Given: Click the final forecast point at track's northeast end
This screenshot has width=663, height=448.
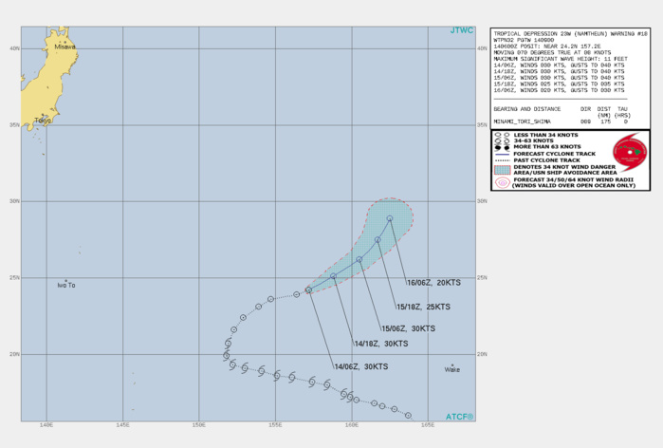Looking at the screenshot, I should click(x=390, y=219).
